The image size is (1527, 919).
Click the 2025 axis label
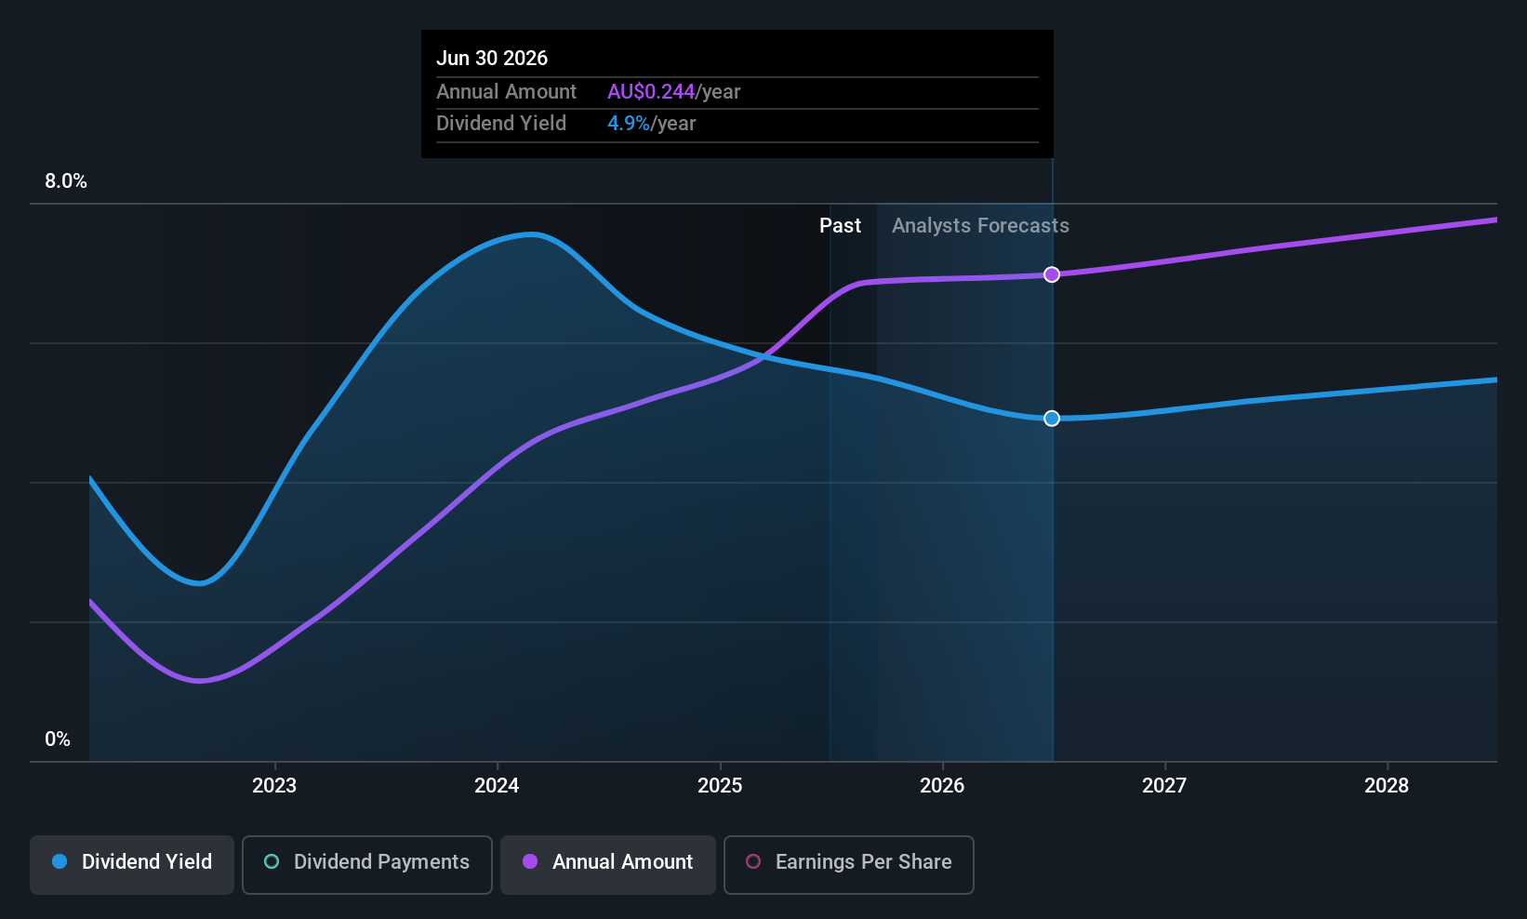pos(720,786)
